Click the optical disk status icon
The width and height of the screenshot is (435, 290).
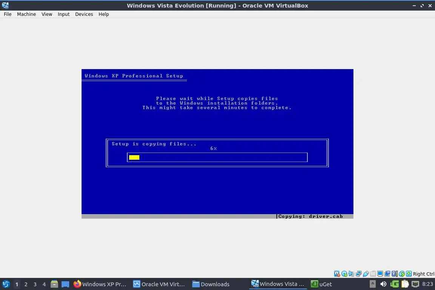click(344, 274)
